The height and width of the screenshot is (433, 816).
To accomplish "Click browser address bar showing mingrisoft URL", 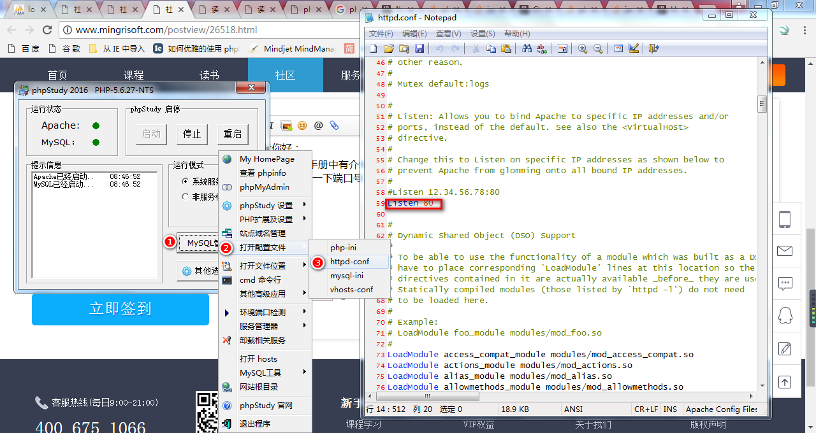I will click(x=210, y=30).
